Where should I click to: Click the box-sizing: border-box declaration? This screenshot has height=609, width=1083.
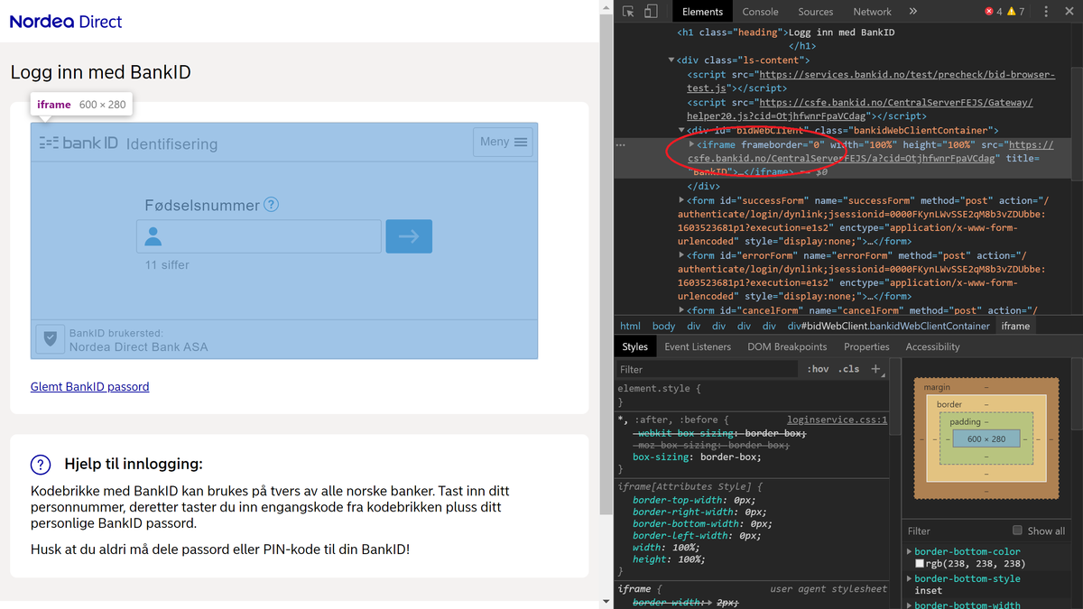[697, 457]
